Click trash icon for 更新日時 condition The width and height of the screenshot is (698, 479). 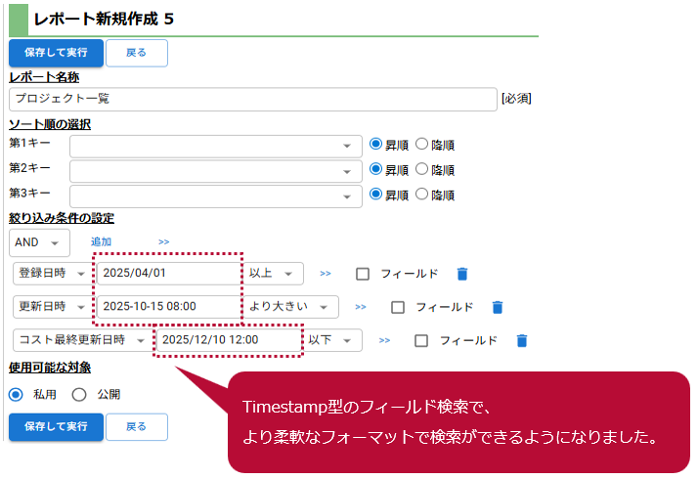click(498, 307)
